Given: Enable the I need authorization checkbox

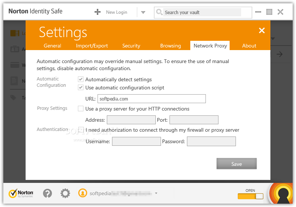Looking at the screenshot, I should click(81, 130).
